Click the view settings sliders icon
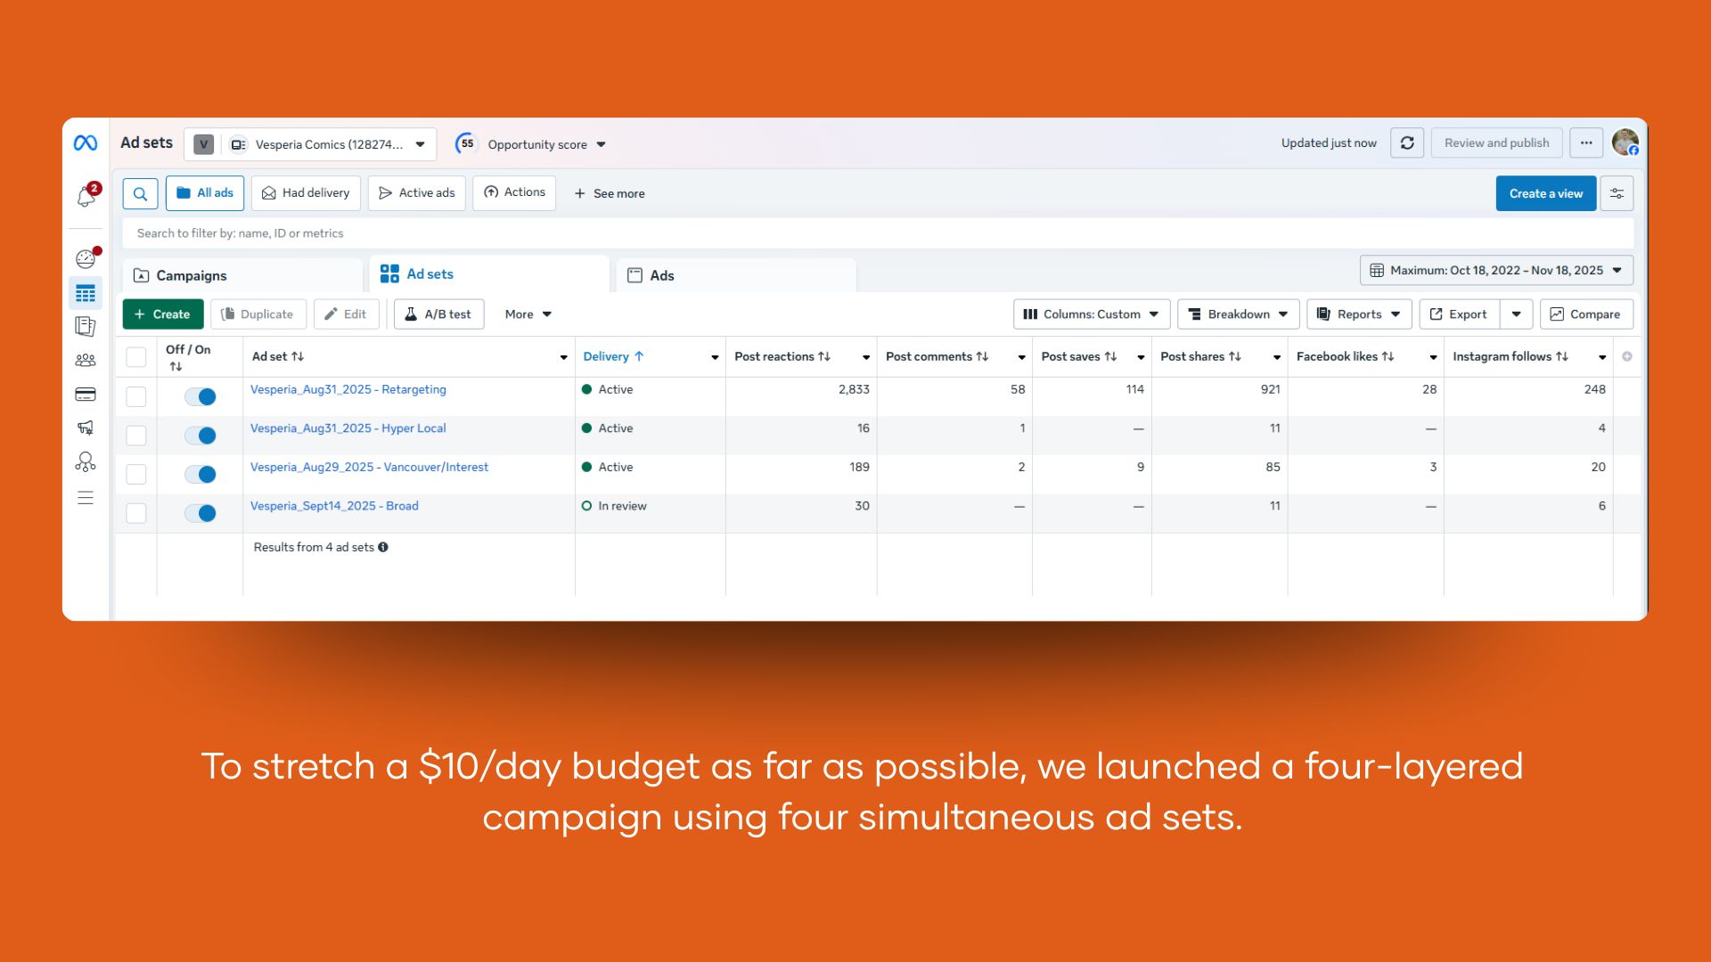Viewport: 1711px width, 962px height. [x=1617, y=193]
